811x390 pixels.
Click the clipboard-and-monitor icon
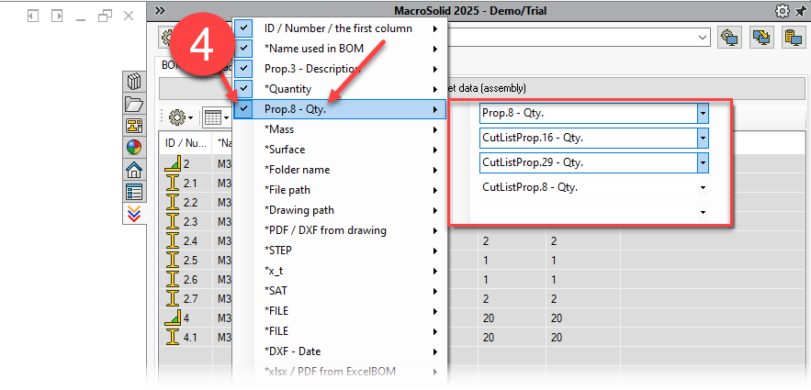(793, 38)
